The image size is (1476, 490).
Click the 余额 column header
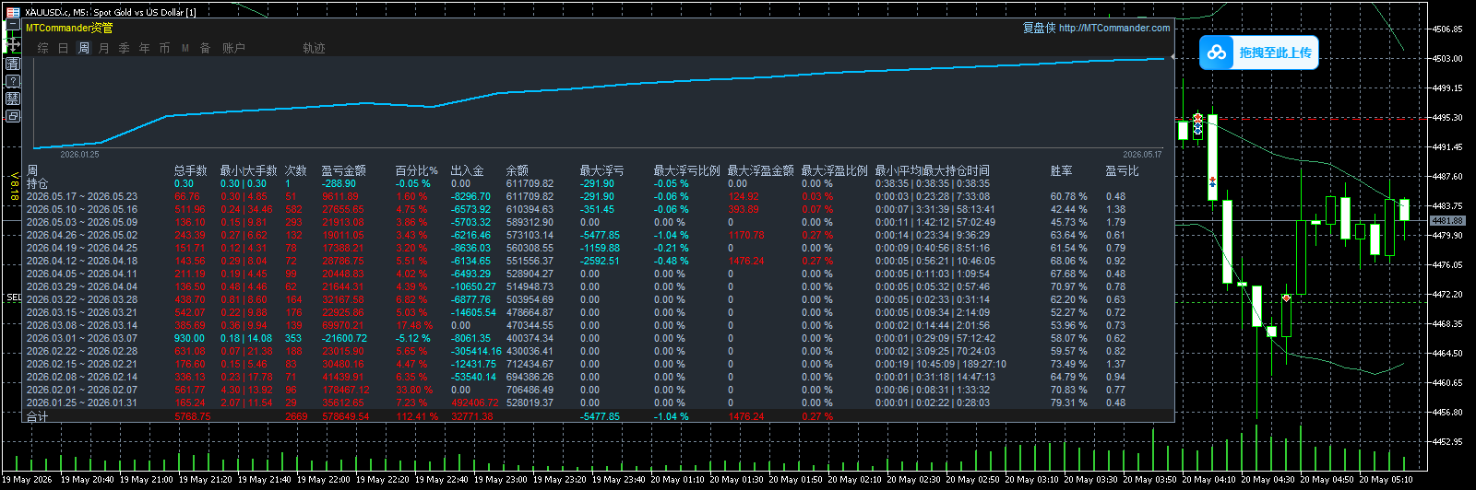[518, 170]
